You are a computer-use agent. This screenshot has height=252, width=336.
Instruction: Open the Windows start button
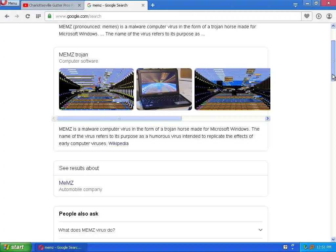(15, 247)
